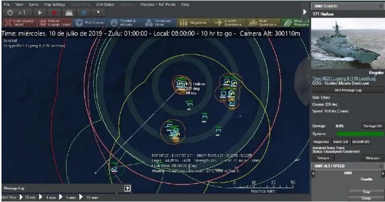Open Damage Ctrl for the unit
This screenshot has height=202, width=385.
pos(373,126)
